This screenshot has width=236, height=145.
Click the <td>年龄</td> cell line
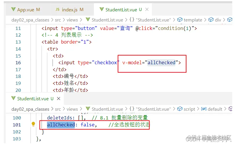pos(70,90)
